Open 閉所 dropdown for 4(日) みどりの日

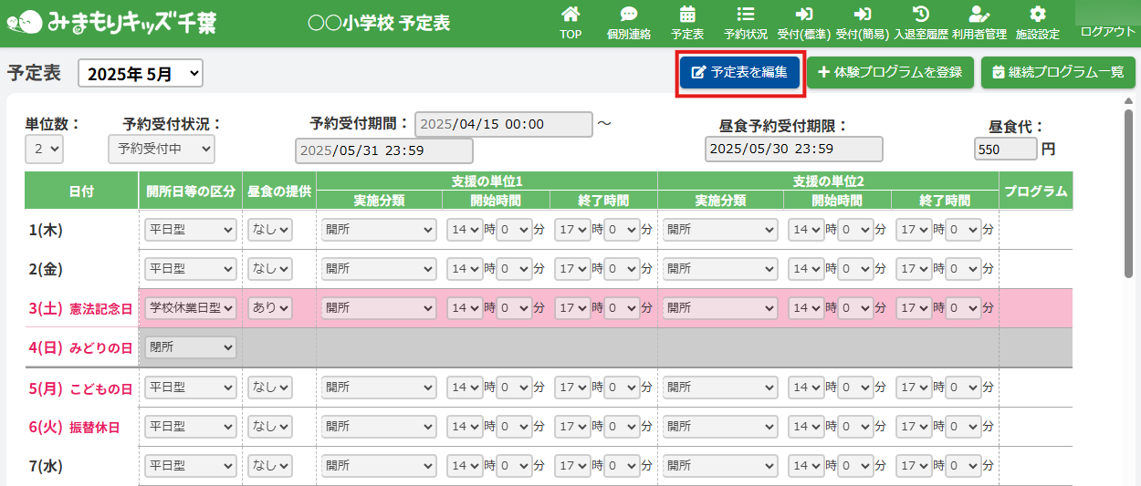(191, 347)
